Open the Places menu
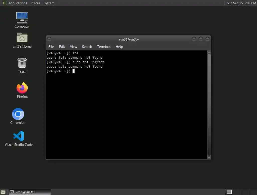 click(x=35, y=3)
